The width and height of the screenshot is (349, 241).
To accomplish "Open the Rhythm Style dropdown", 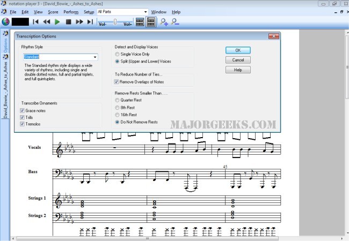I will (95, 57).
